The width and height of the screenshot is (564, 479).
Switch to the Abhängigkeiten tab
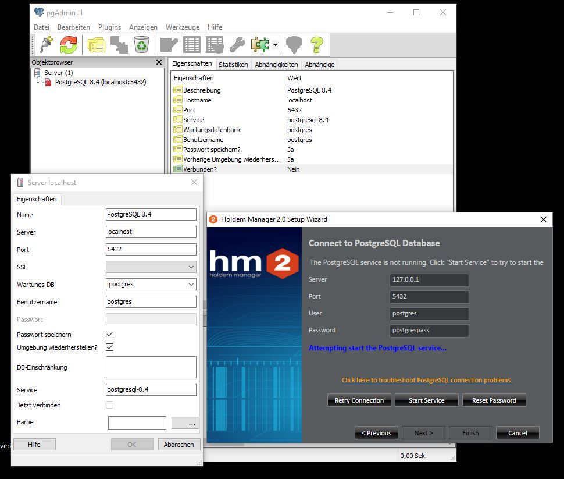[276, 65]
